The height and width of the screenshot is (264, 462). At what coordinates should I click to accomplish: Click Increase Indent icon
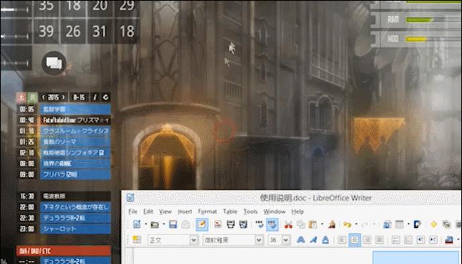click(433, 240)
